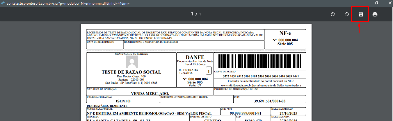The width and height of the screenshot is (393, 121).
Task: Rotate the document counterclockwise
Action: point(347,14)
